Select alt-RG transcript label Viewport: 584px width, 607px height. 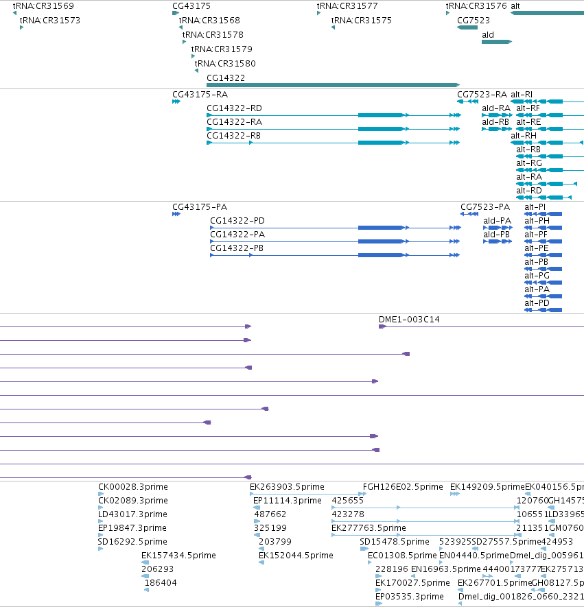coord(529,163)
